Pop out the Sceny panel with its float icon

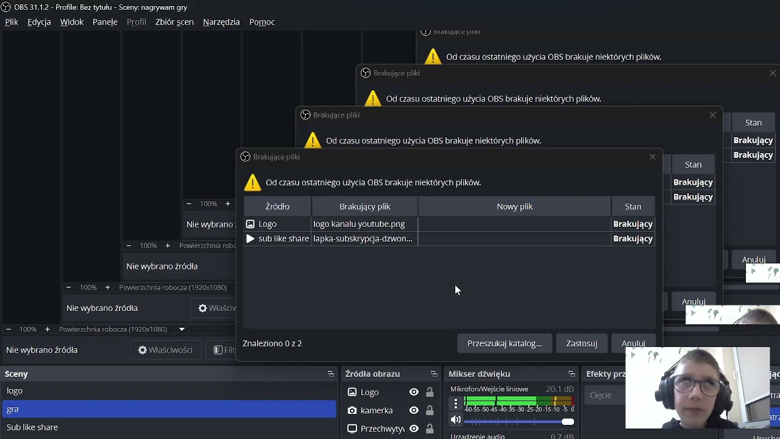click(x=331, y=374)
